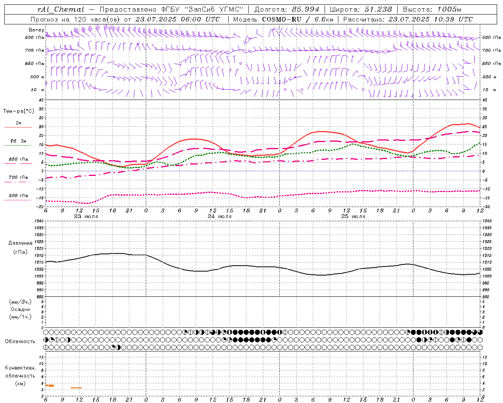Click the 500 м wind level label on left
The width and height of the screenshot is (503, 403).
coord(37,77)
